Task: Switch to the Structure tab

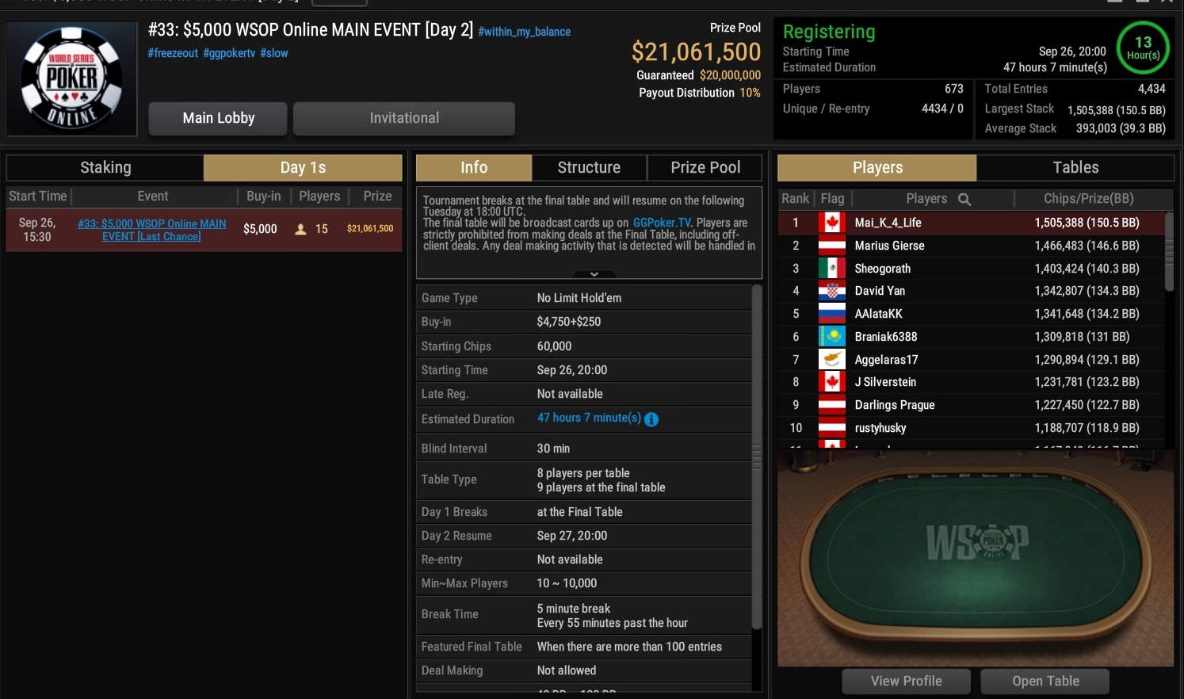Action: (589, 167)
